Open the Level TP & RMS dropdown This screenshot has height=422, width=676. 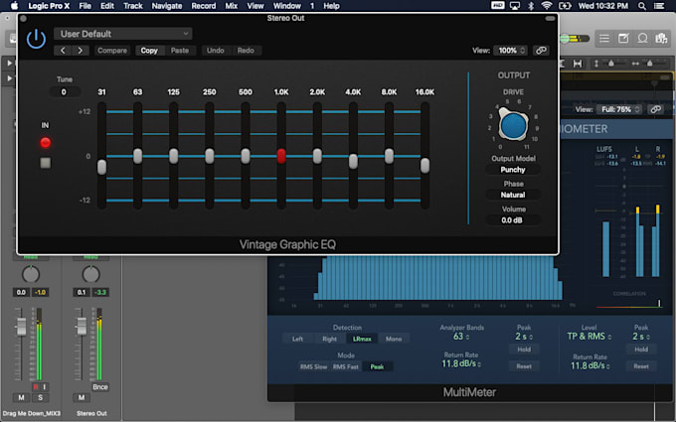click(589, 337)
